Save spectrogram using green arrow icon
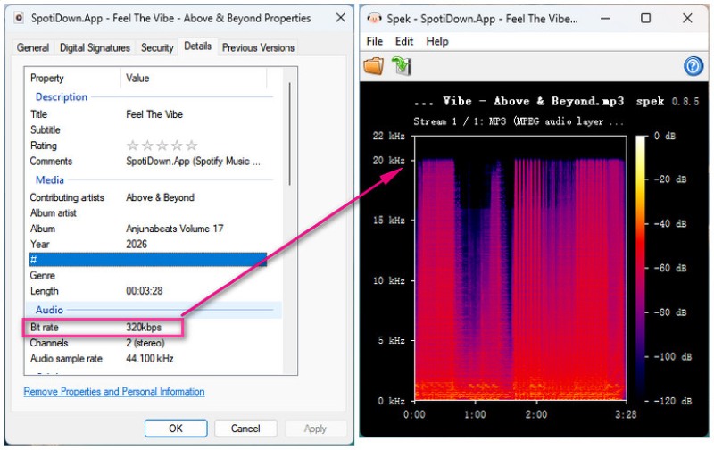 tap(402, 66)
